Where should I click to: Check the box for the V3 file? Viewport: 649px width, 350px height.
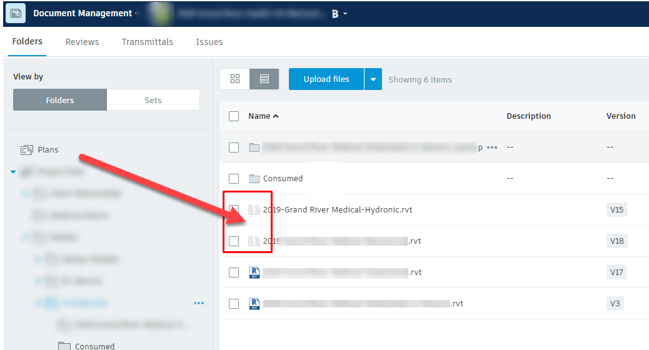click(x=234, y=304)
